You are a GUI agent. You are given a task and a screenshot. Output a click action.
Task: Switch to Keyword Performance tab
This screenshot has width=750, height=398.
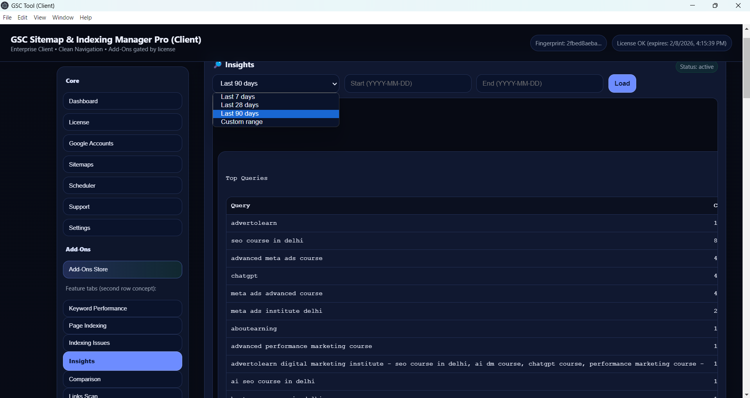tap(122, 308)
